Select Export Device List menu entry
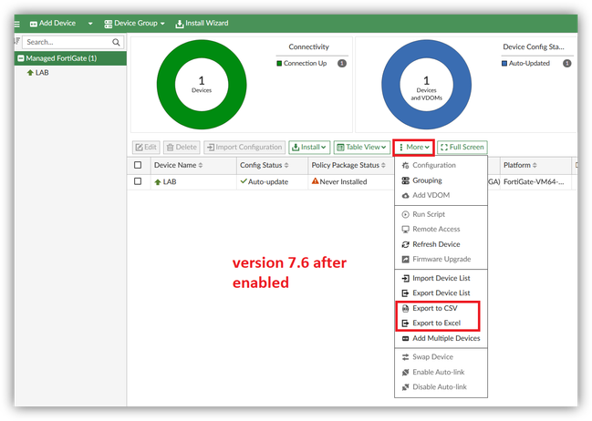592x421 pixels. tap(441, 293)
